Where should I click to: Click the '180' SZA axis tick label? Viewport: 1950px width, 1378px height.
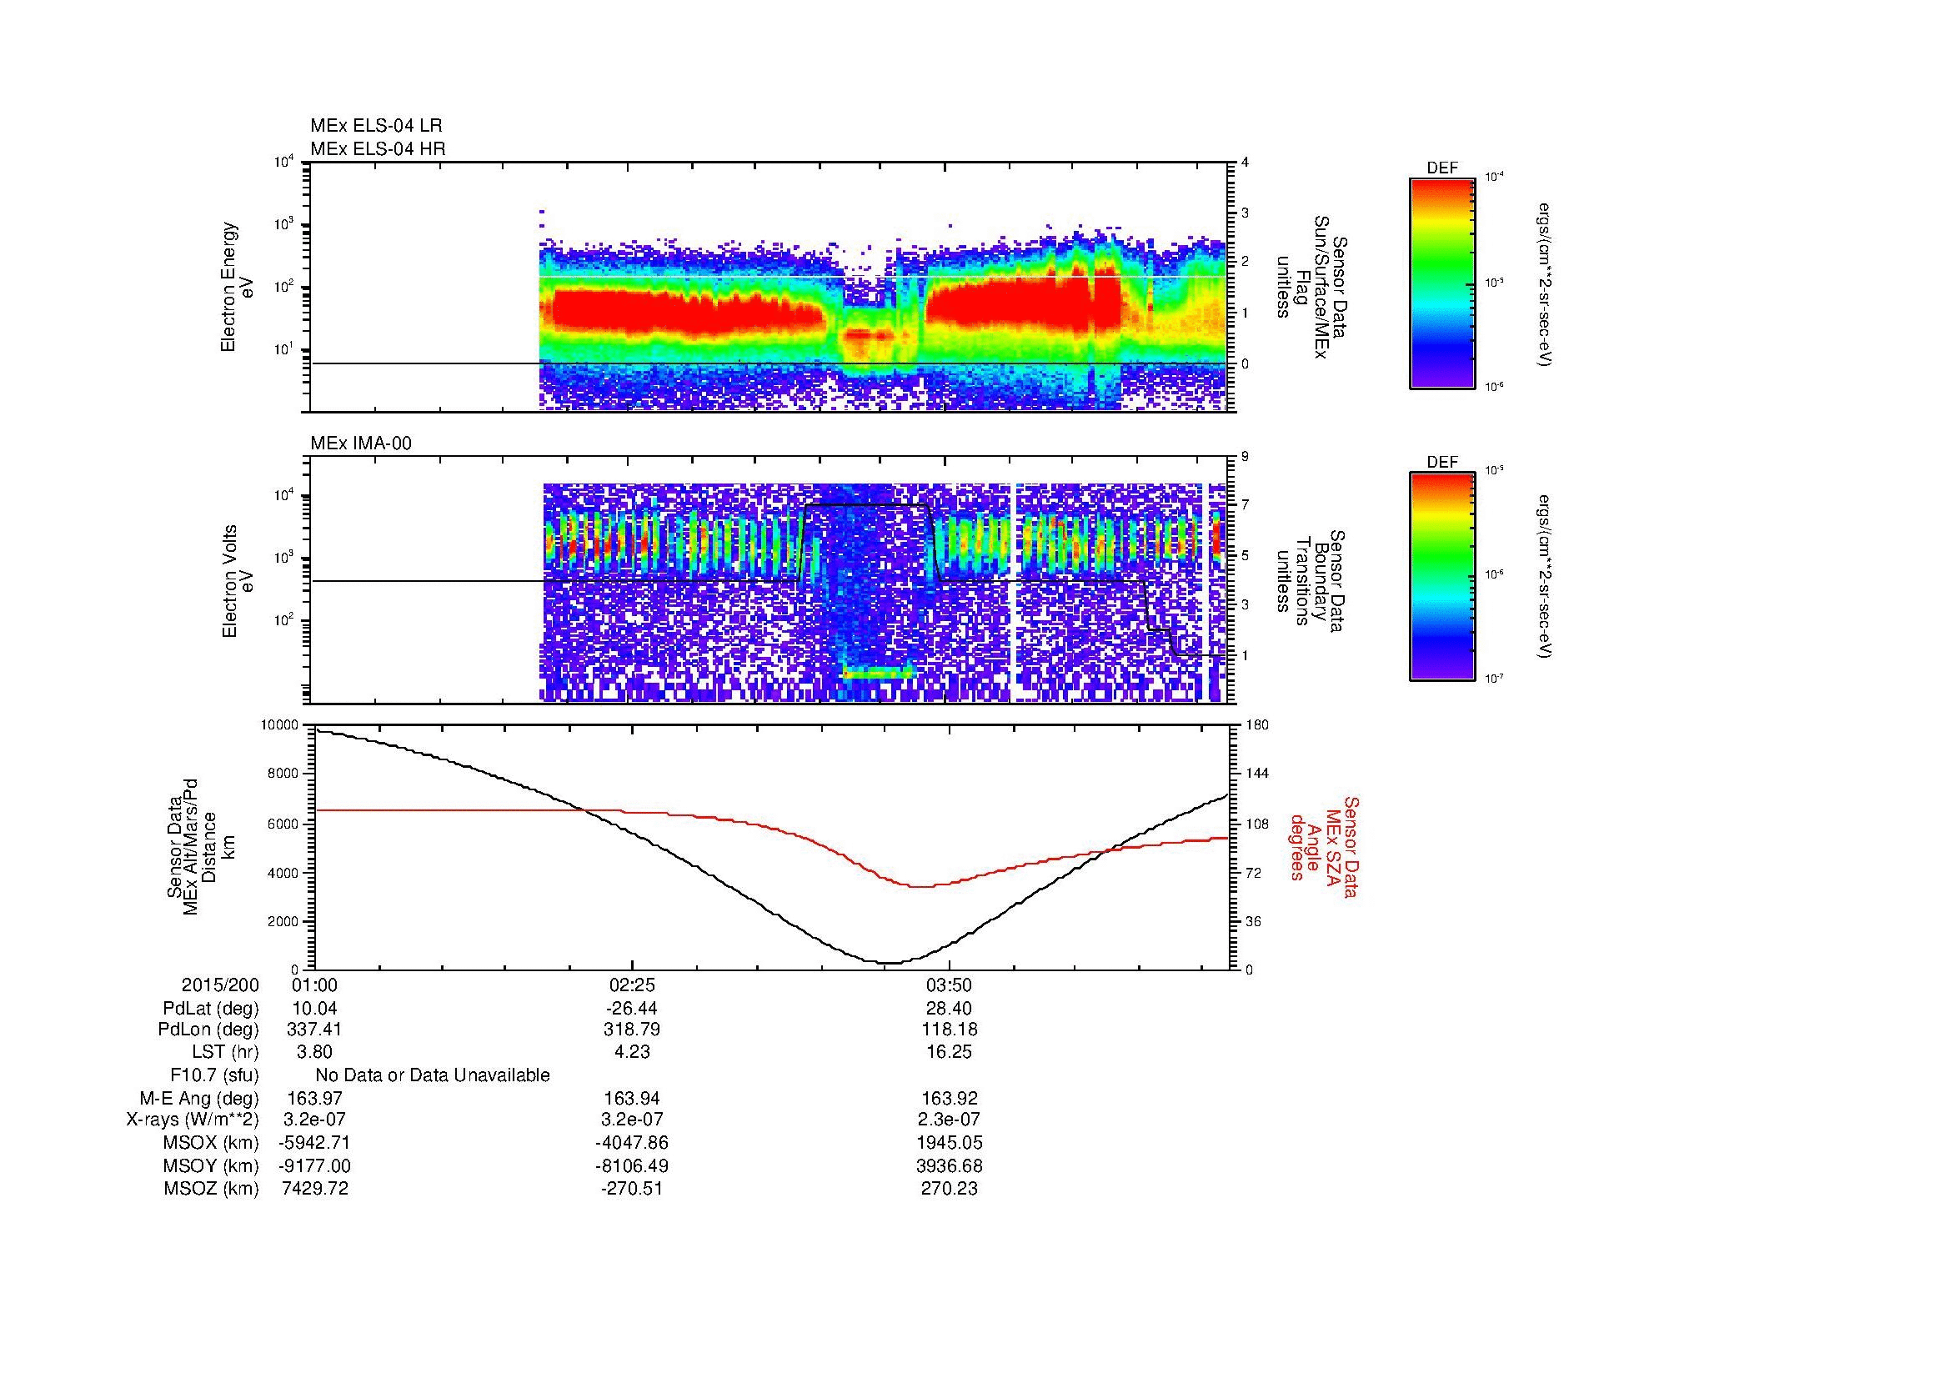click(1256, 725)
